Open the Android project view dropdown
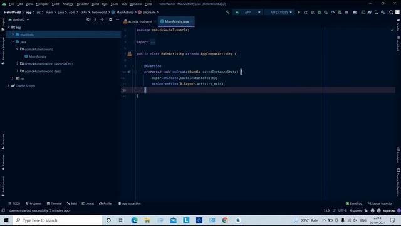401x226 pixels. click(19, 19)
